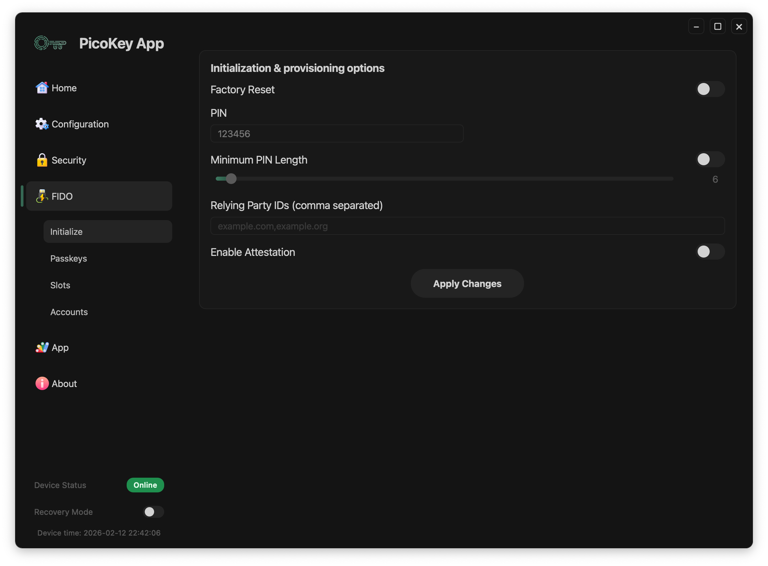This screenshot has width=768, height=566.
Task: Open the Slots section
Action: coord(60,285)
